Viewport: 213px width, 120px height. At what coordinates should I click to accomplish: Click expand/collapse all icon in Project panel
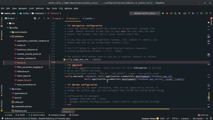39,18
